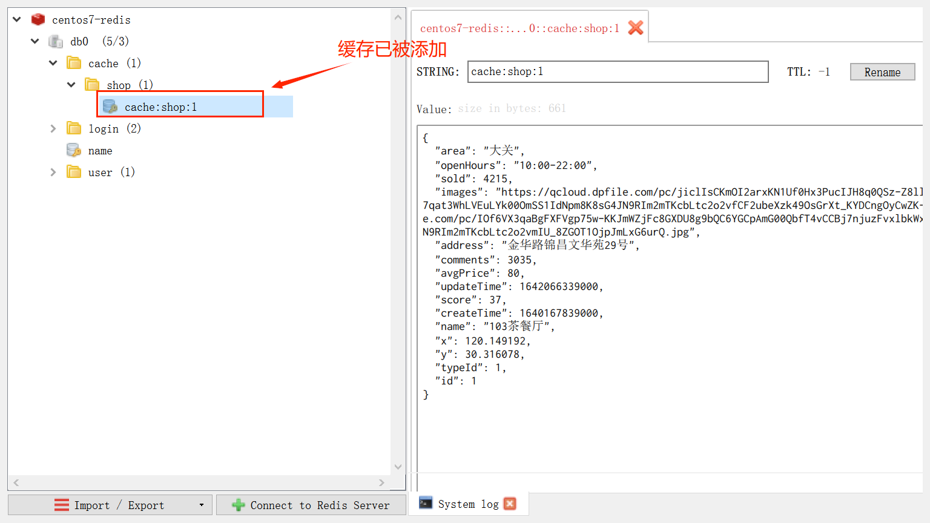Click the "x": 120.149192 line
The height and width of the screenshot is (523, 930).
483,341
